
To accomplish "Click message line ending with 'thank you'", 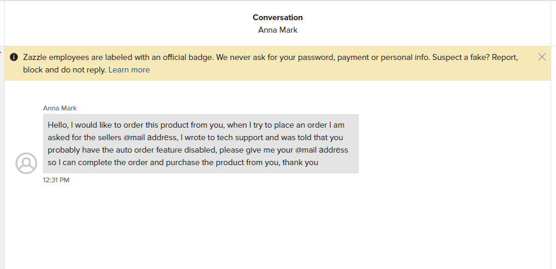I will 183,163.
